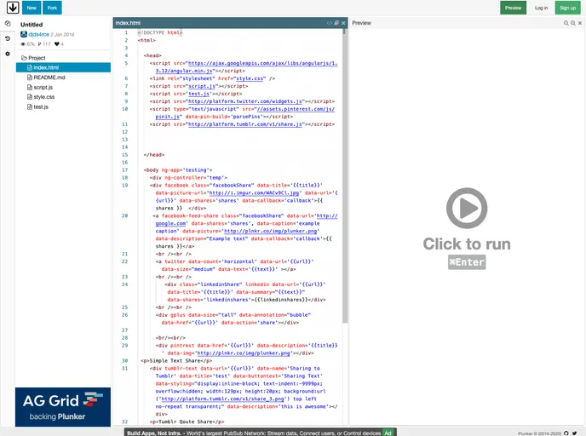
Task: Click line number 17 in the gutter
Action: (125, 170)
